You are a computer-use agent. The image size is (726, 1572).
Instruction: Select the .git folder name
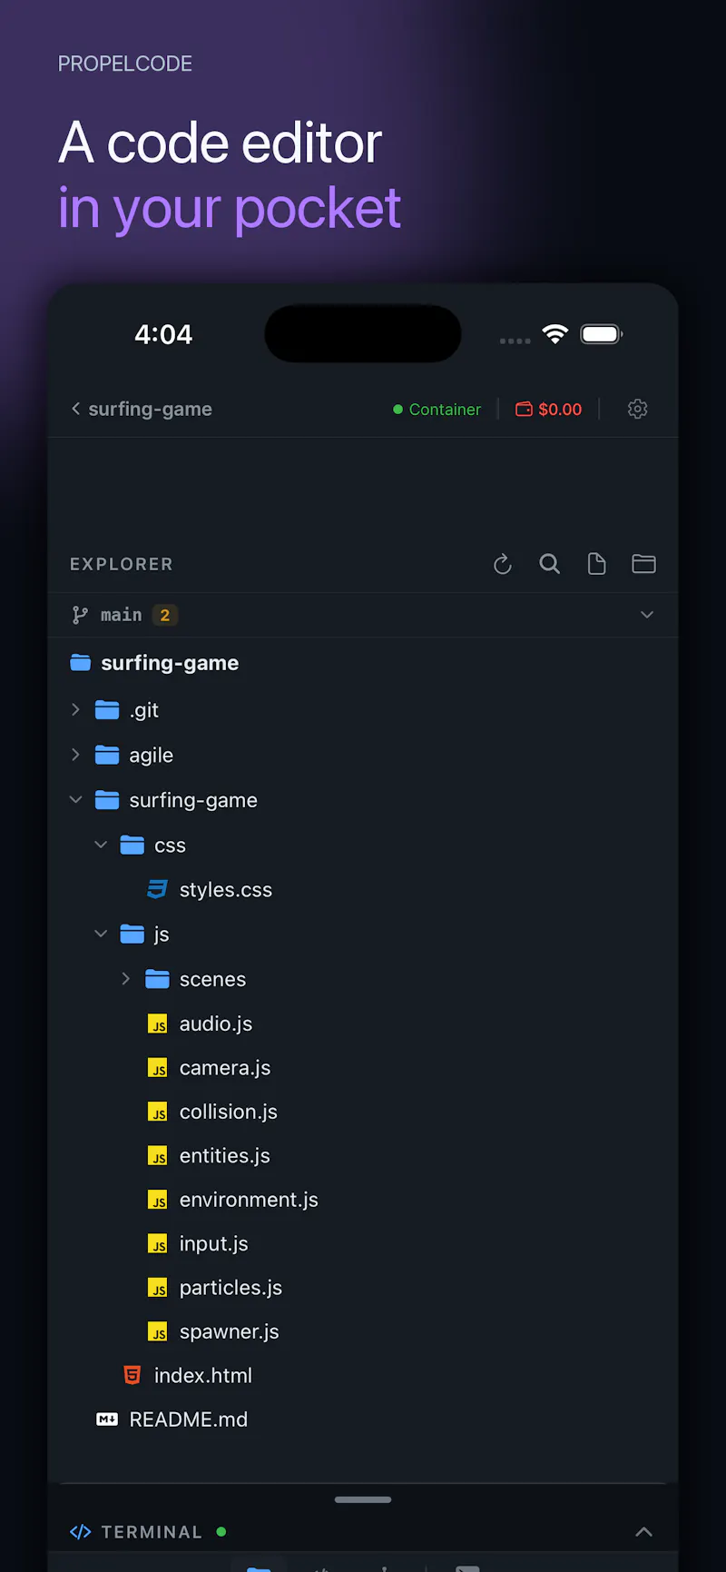point(143,710)
